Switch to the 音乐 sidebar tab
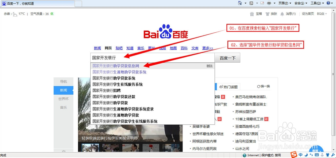The width and height of the screenshot is (336, 158). [64, 107]
